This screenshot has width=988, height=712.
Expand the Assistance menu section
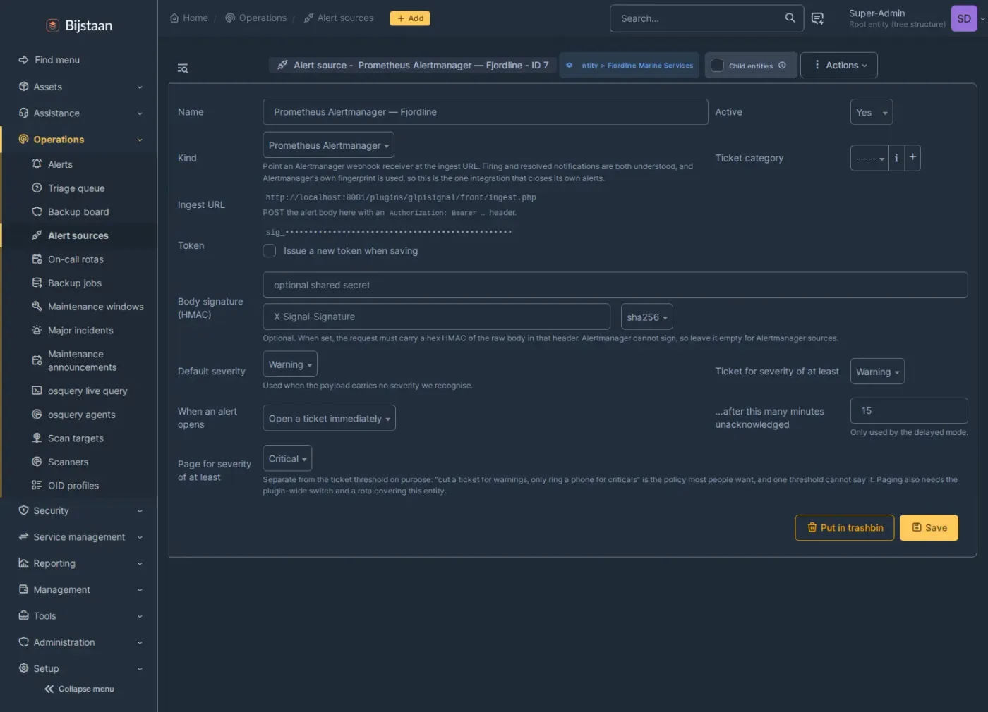pos(81,113)
